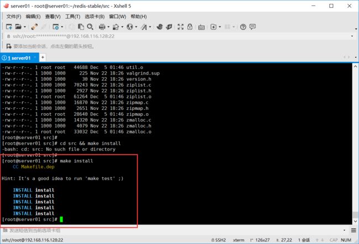
Task: Expand the Font dropdown arrow
Action: coord(150,27)
